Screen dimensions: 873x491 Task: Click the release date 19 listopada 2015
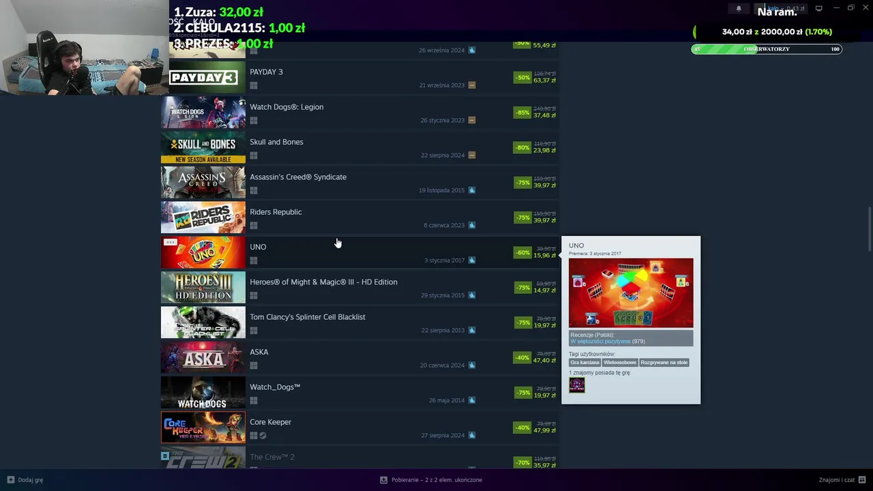point(441,190)
